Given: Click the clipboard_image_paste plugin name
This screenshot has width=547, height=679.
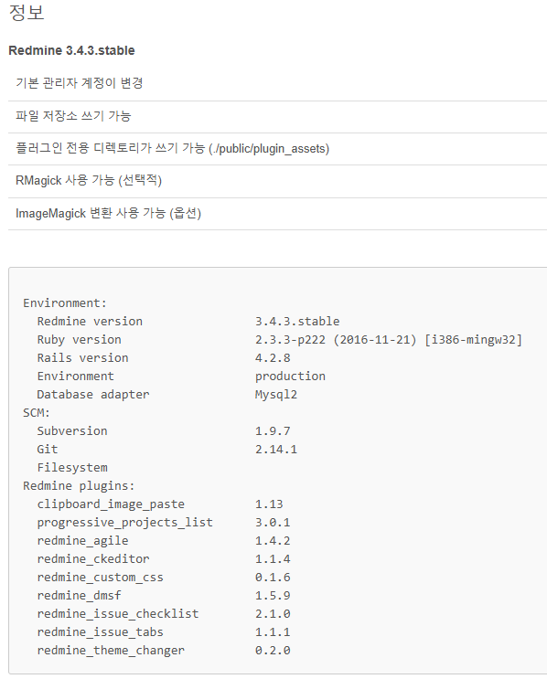Looking at the screenshot, I should pos(111,504).
